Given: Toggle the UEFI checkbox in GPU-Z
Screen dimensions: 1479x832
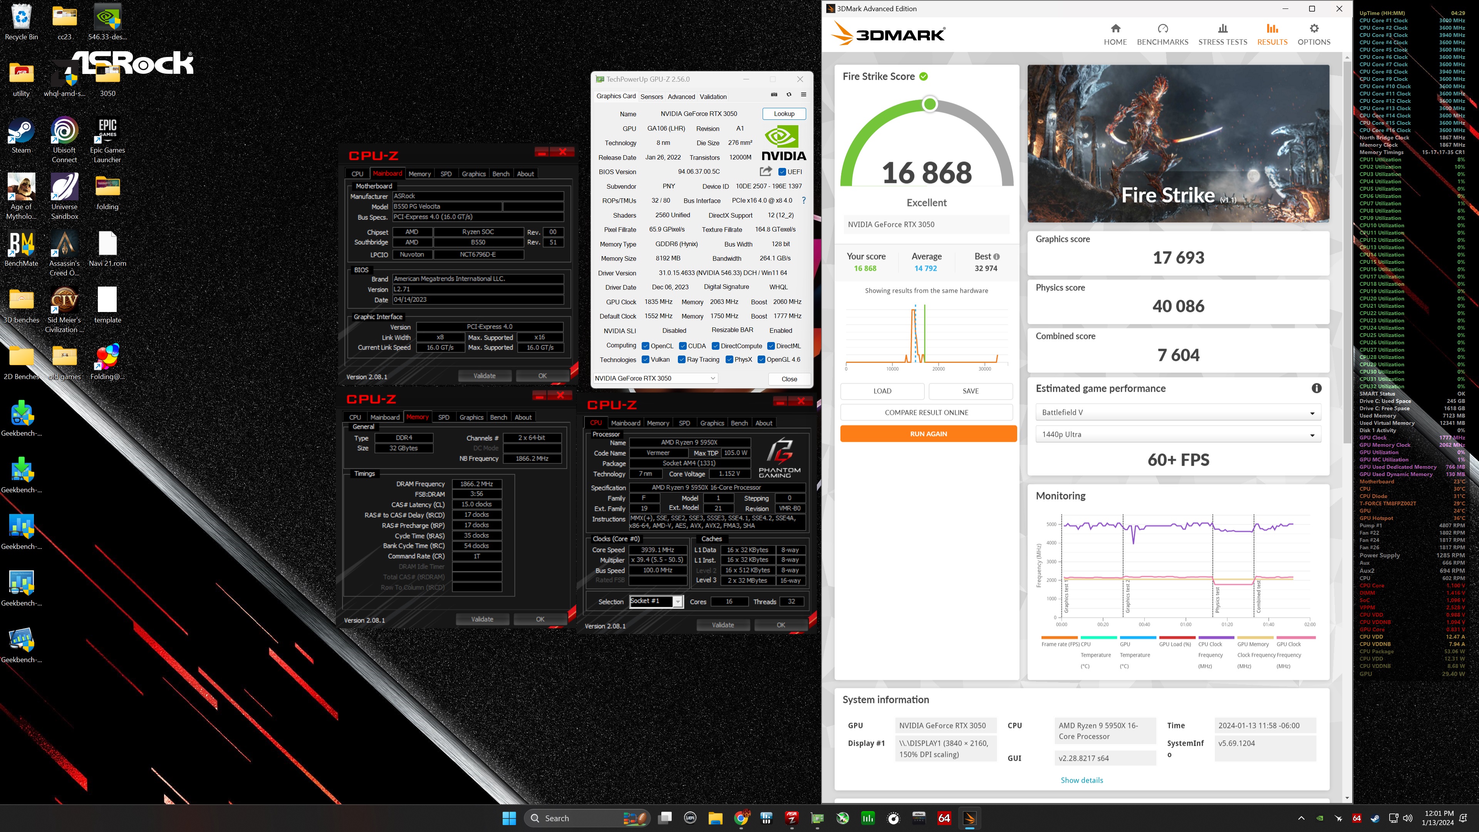Looking at the screenshot, I should coord(782,172).
